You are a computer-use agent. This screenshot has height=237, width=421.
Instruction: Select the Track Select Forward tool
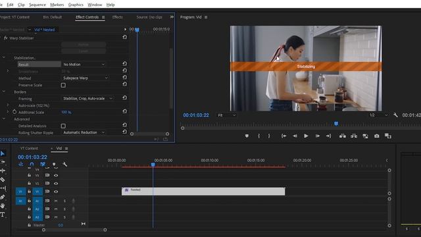point(3,162)
